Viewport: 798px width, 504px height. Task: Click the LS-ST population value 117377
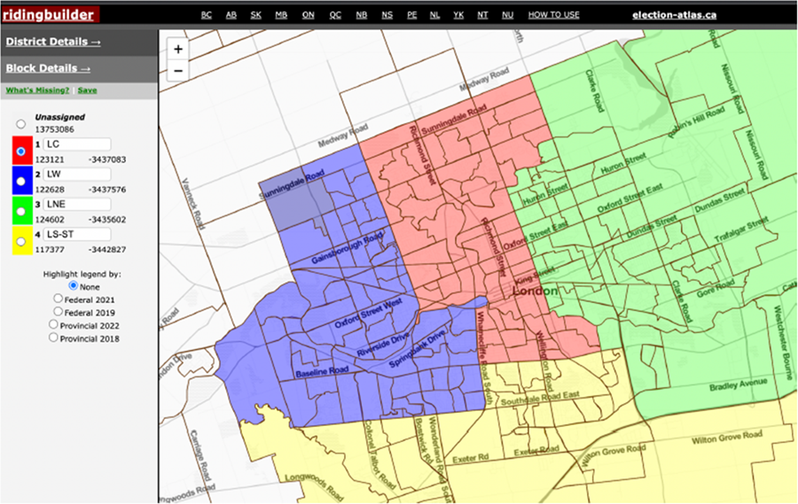(50, 249)
